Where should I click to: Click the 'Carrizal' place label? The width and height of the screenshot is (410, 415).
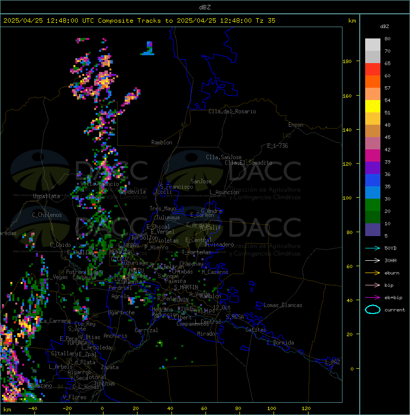[146, 330]
